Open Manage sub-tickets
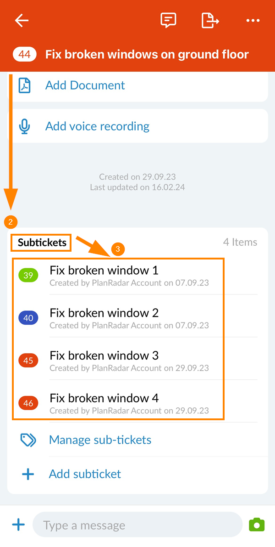Viewport: 275px width, 547px height. click(x=100, y=440)
